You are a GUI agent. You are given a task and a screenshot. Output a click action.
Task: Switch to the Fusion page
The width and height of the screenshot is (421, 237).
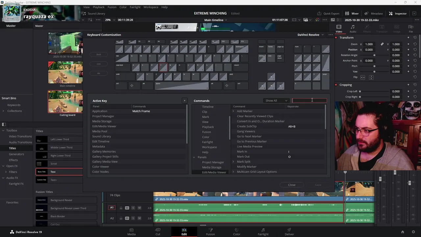pos(210,232)
